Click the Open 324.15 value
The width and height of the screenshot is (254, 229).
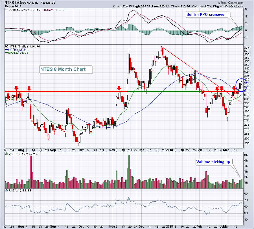(x=122, y=6)
